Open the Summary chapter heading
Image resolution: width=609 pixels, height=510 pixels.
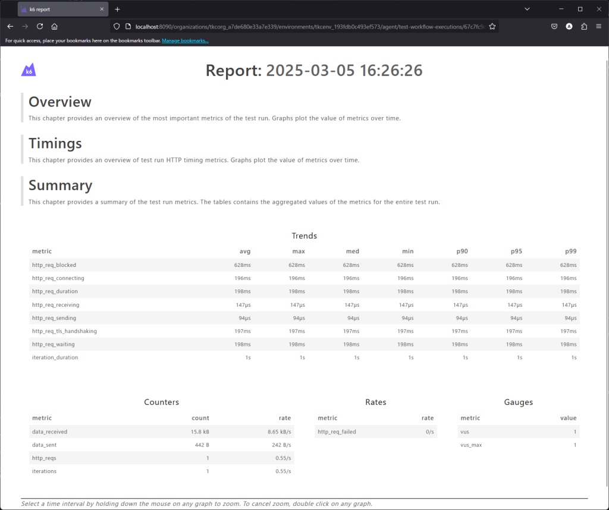click(61, 185)
